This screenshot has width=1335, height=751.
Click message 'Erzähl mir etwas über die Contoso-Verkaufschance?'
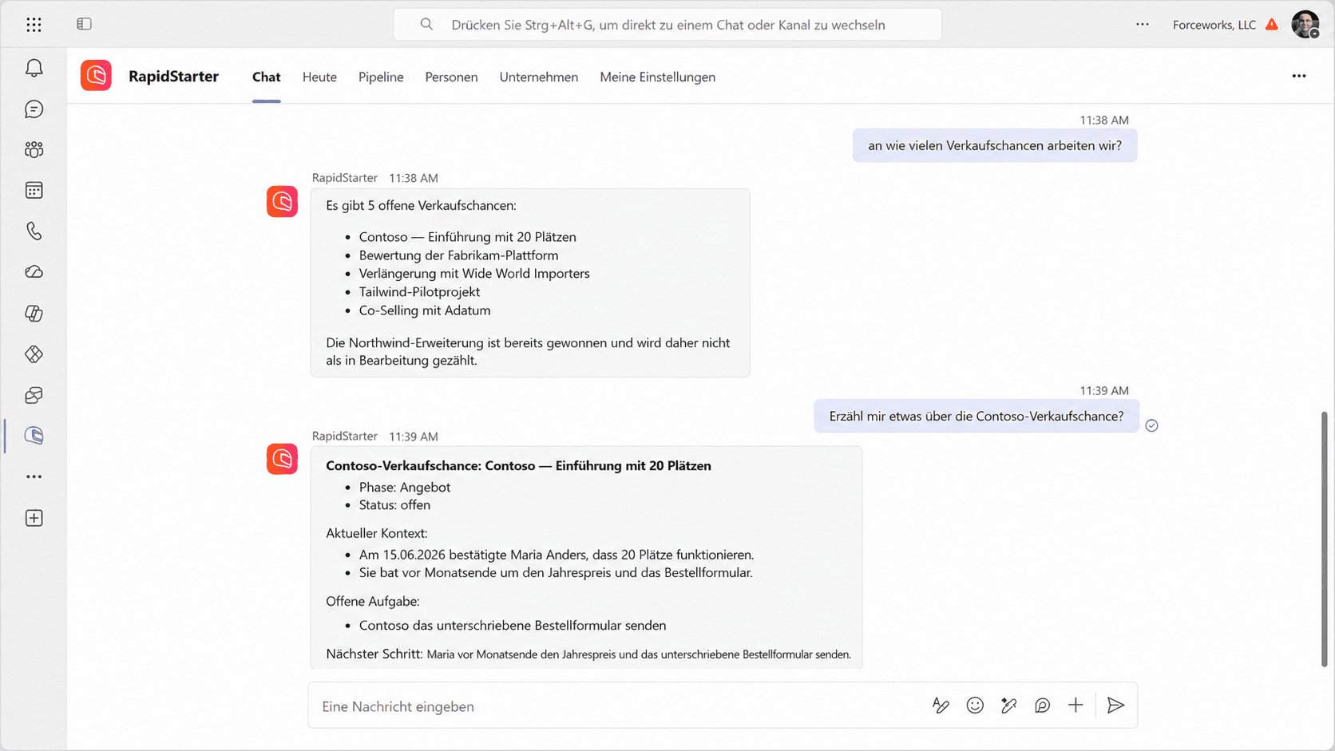tap(976, 416)
